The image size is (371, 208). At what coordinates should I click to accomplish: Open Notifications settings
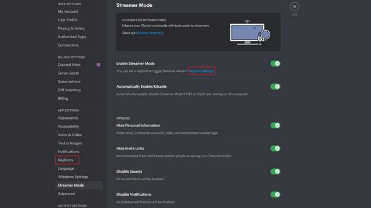(68, 151)
